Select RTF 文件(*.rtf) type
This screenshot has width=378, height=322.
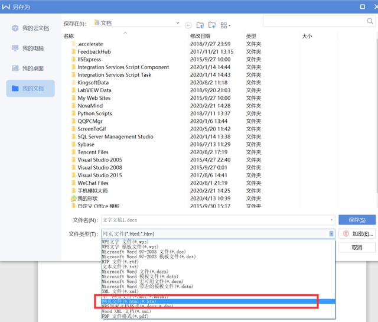(218, 262)
